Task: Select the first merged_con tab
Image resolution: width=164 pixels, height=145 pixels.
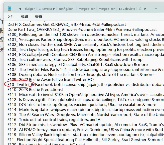Action: [87, 9]
